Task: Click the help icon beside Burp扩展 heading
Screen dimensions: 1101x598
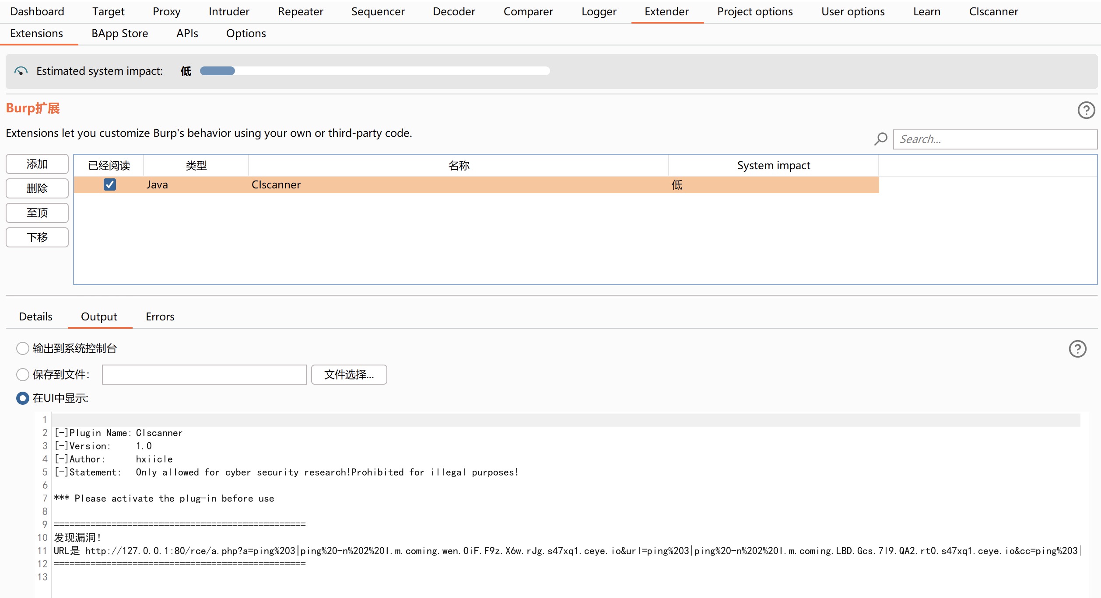Action: [x=1086, y=110]
